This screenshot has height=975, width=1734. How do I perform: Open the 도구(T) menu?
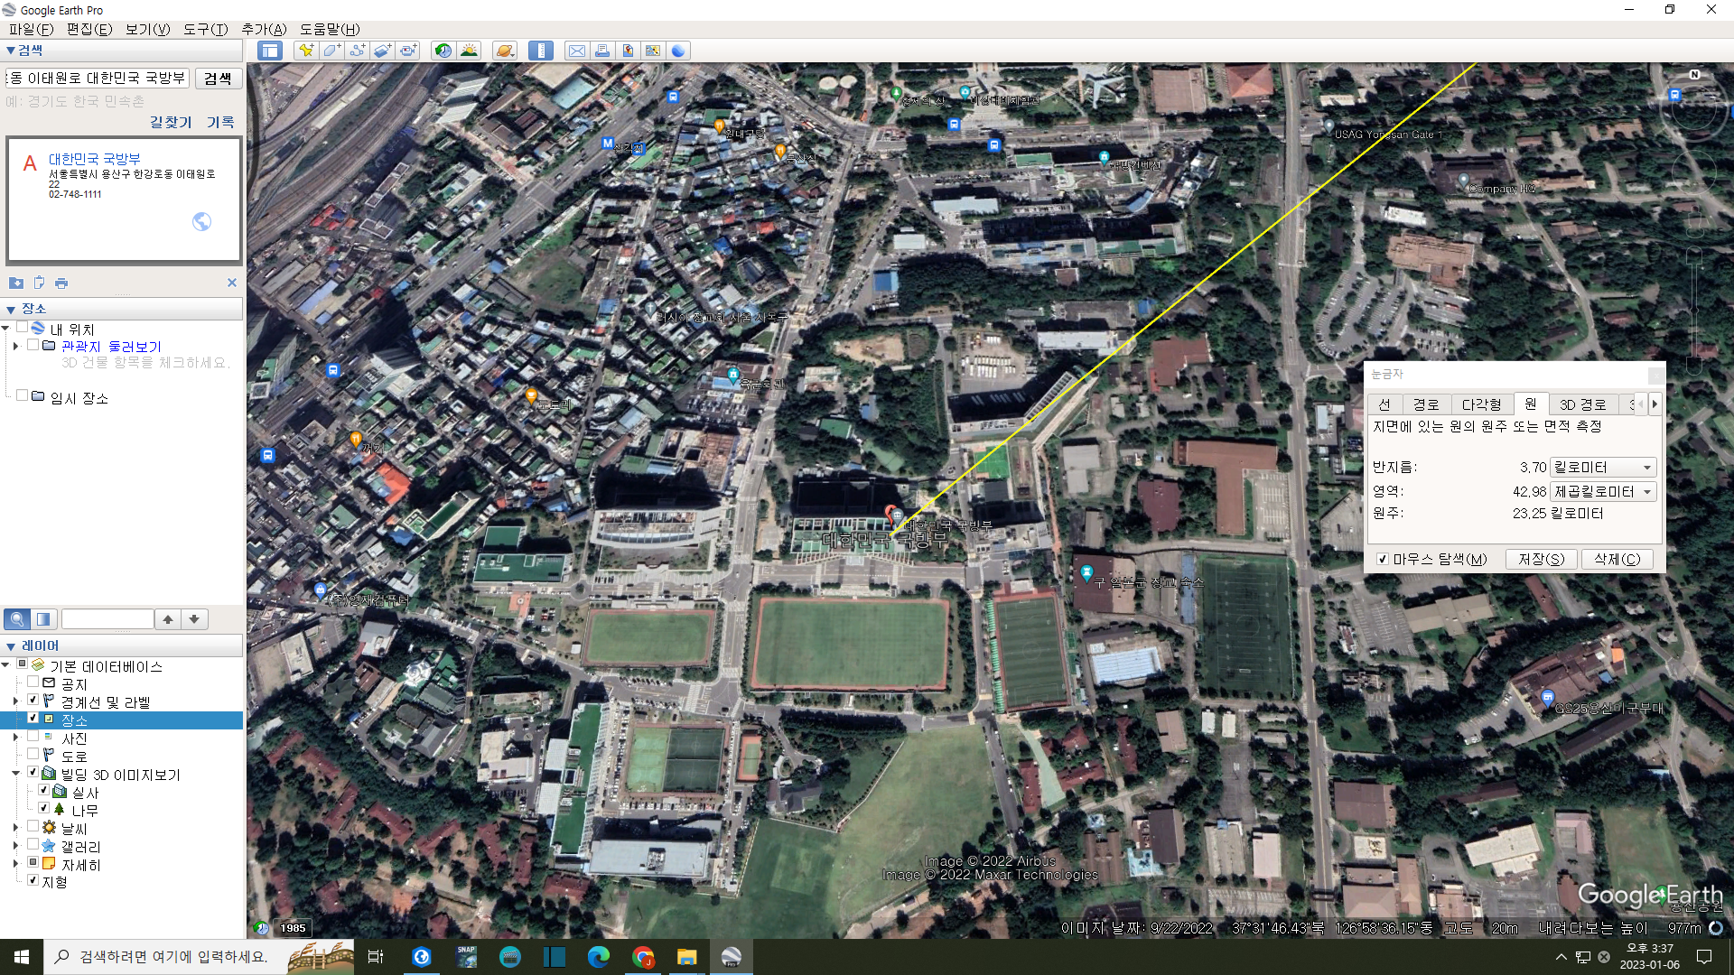(x=205, y=29)
